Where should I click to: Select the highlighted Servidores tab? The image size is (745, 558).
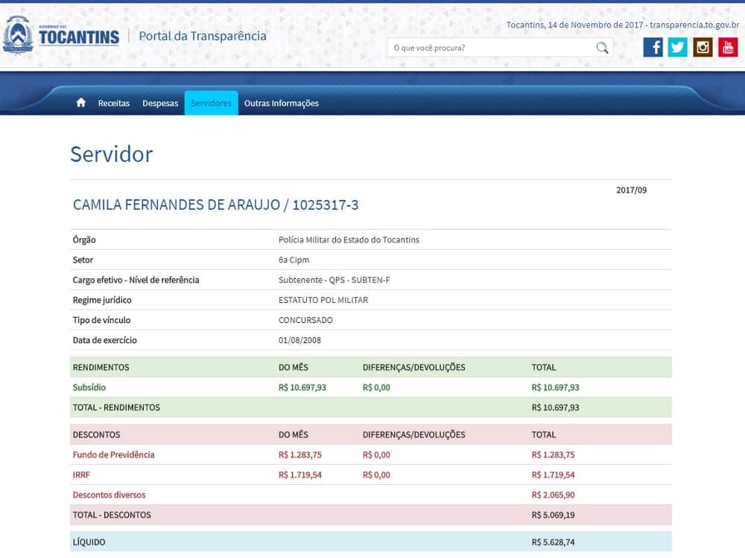[211, 104]
